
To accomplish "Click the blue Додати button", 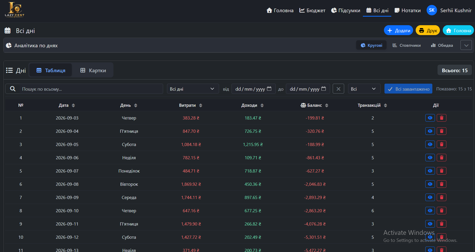I will coord(399,30).
